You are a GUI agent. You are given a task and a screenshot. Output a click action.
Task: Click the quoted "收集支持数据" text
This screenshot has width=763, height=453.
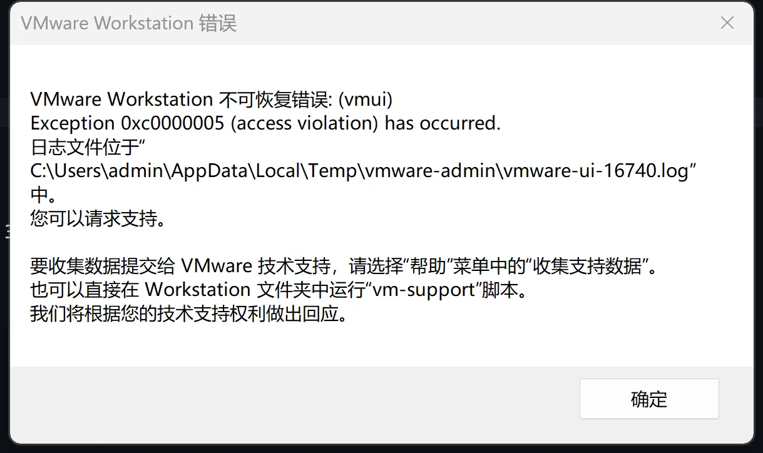(x=589, y=267)
